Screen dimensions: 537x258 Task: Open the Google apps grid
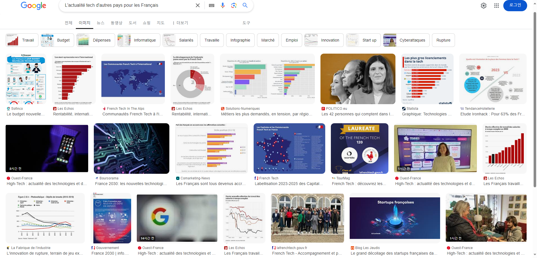pos(497,6)
